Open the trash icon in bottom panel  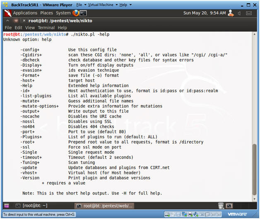[221, 206]
